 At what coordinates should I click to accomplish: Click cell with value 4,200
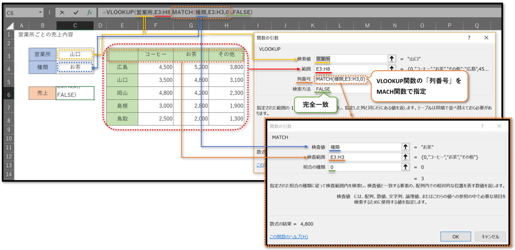click(191, 93)
